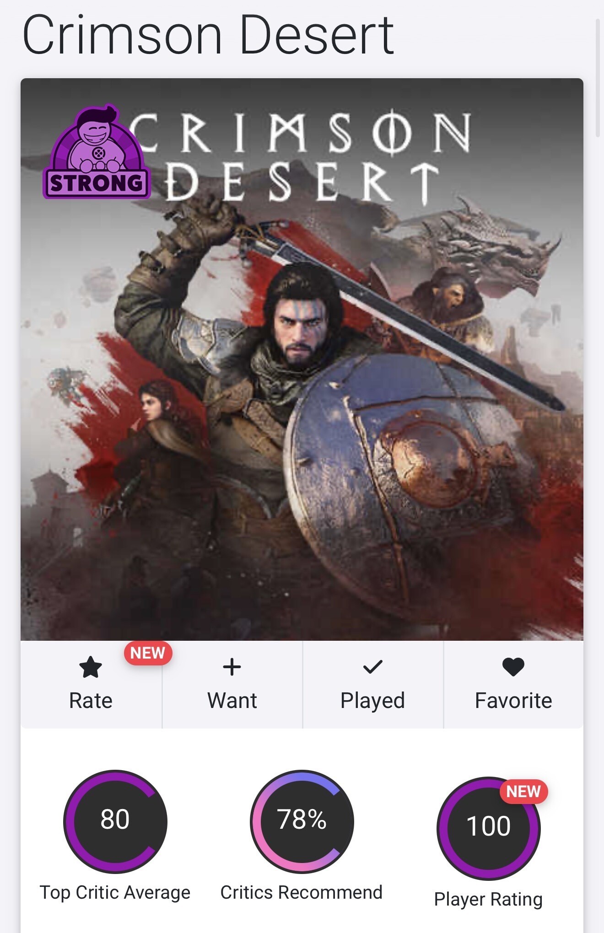Click the Crimson Desert page title

[208, 35]
